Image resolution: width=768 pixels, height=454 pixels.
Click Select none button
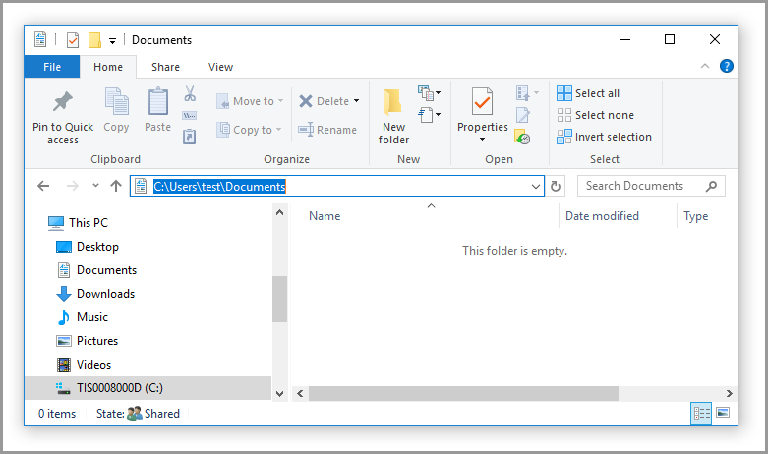[x=596, y=115]
